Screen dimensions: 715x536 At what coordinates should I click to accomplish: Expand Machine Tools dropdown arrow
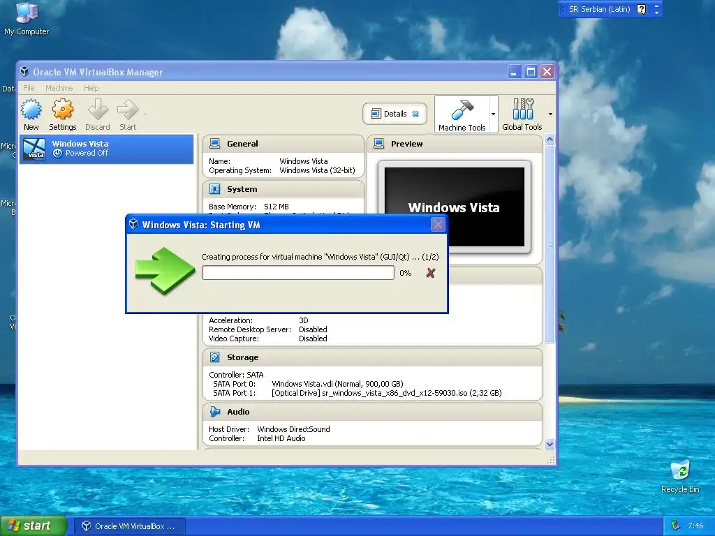(493, 114)
